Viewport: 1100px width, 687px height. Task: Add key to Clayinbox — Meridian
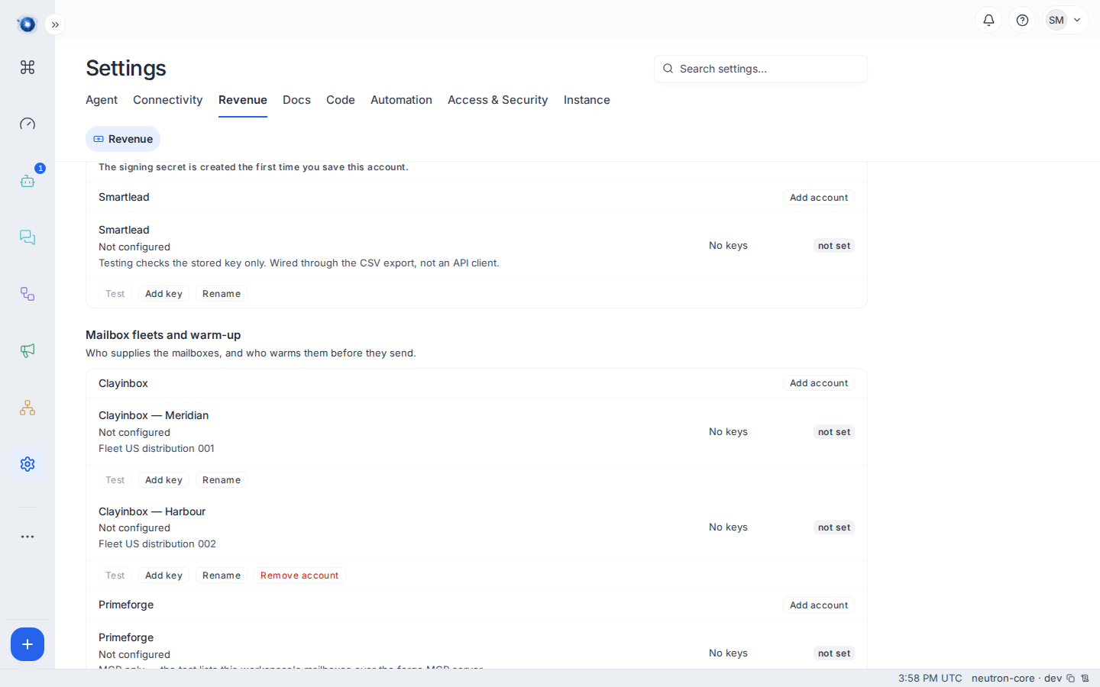click(163, 480)
